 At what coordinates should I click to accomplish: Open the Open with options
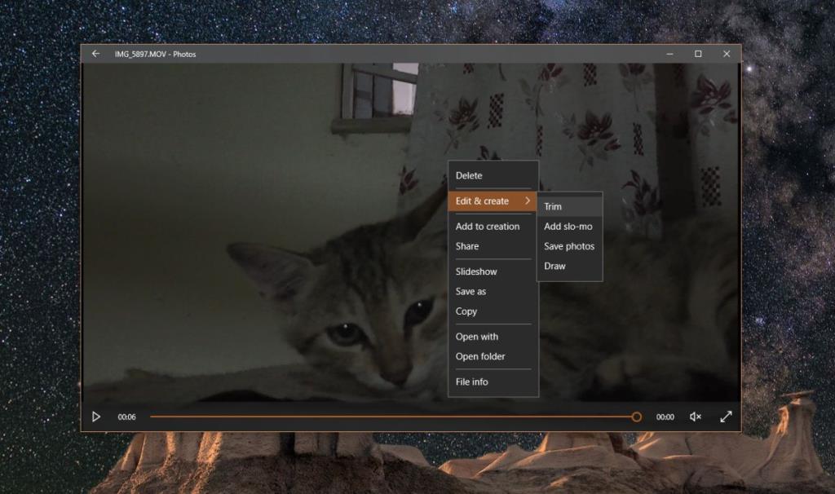477,336
